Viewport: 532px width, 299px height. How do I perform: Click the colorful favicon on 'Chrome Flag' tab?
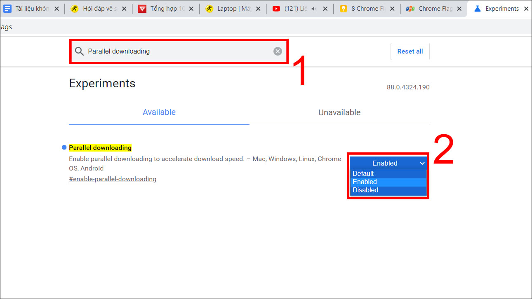410,8
